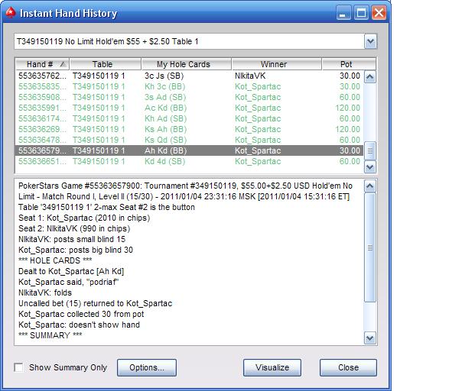Viewport: 462px width, 391px height.
Task: Sort by the Table column header
Action: pyautogui.click(x=106, y=64)
